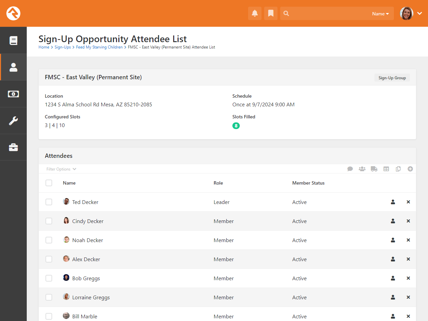Check the Bob Greggs row checkbox
The height and width of the screenshot is (321, 428).
[x=49, y=278]
